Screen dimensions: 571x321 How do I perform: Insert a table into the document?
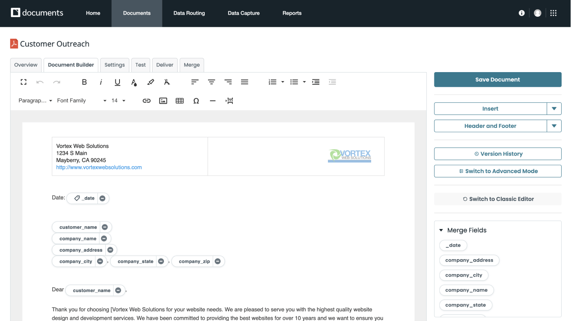tap(179, 101)
